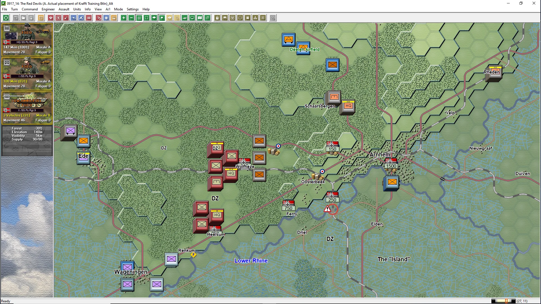Click the green corner-brackets toolbar icon
541x304 pixels.
pos(147,18)
